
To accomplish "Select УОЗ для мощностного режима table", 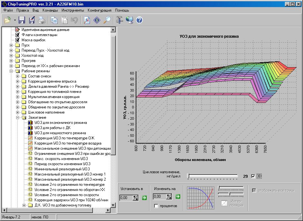I will [x=60, y=133].
